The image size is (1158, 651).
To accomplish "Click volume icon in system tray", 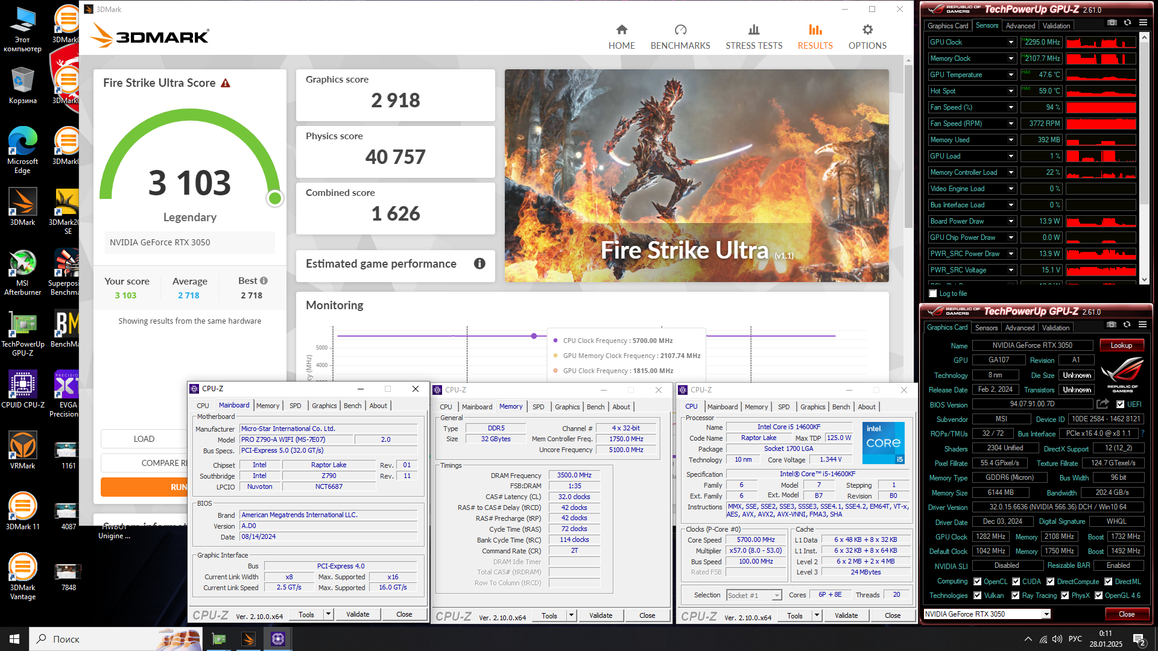I will [x=1057, y=639].
